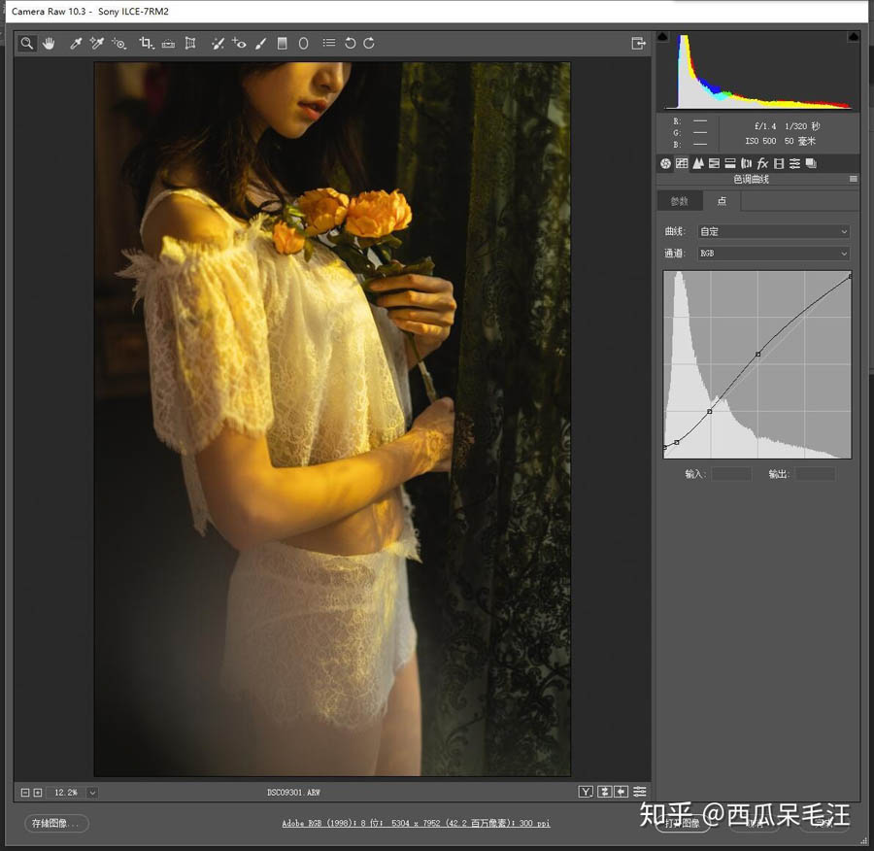Viewport: 874px width, 851px height.
Task: Select the Crop tool
Action: coord(147,43)
